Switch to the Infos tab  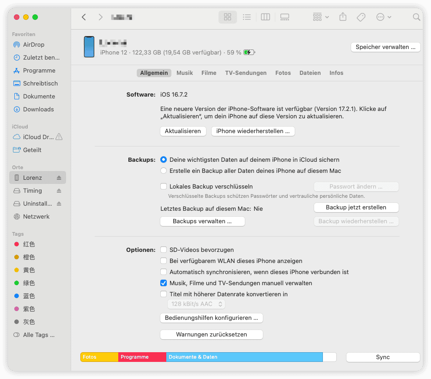point(336,73)
